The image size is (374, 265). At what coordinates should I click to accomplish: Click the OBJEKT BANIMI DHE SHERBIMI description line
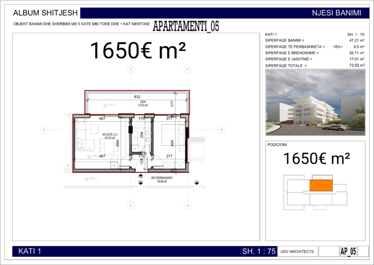tap(81, 24)
